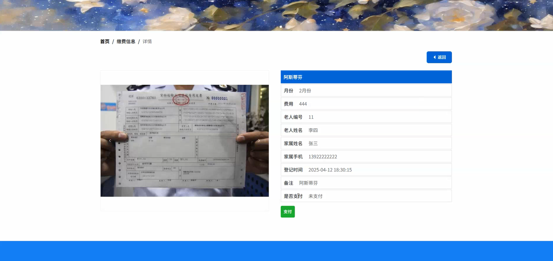Click the 详情 breadcrumb label
Viewport: 553px width, 261px height.
(x=147, y=41)
